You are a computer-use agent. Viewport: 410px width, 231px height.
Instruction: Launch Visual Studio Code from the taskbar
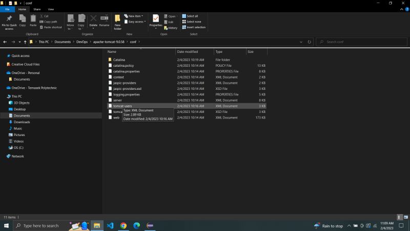[110, 225]
